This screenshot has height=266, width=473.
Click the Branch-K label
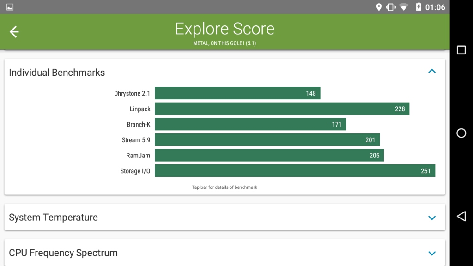(139, 124)
